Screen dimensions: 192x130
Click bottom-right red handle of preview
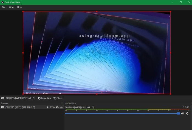(171, 94)
